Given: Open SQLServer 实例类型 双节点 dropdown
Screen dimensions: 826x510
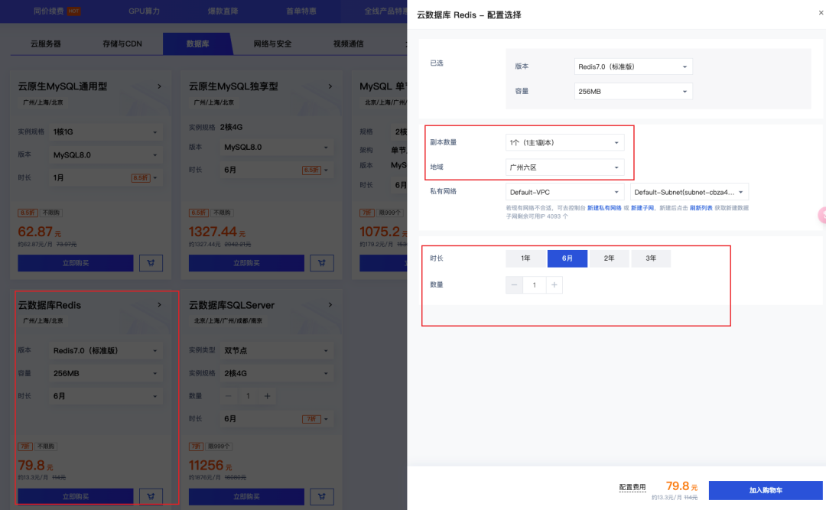Looking at the screenshot, I should [276, 350].
